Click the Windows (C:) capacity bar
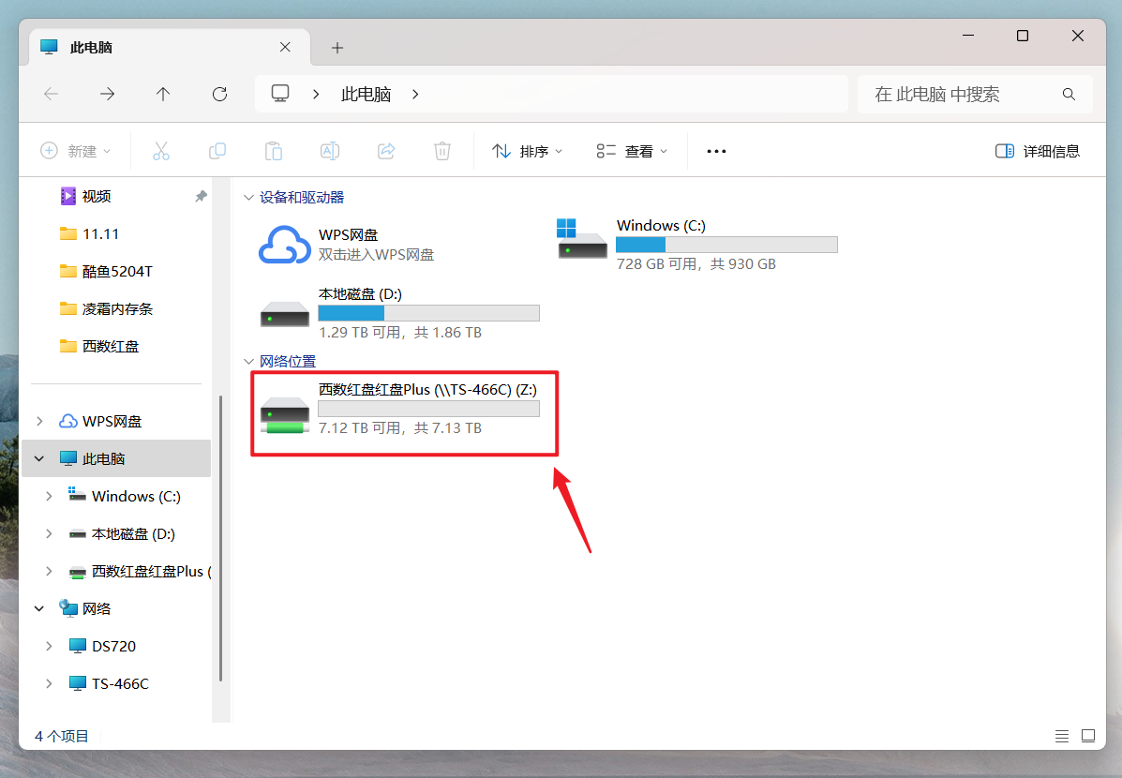The image size is (1122, 778). tap(726, 245)
